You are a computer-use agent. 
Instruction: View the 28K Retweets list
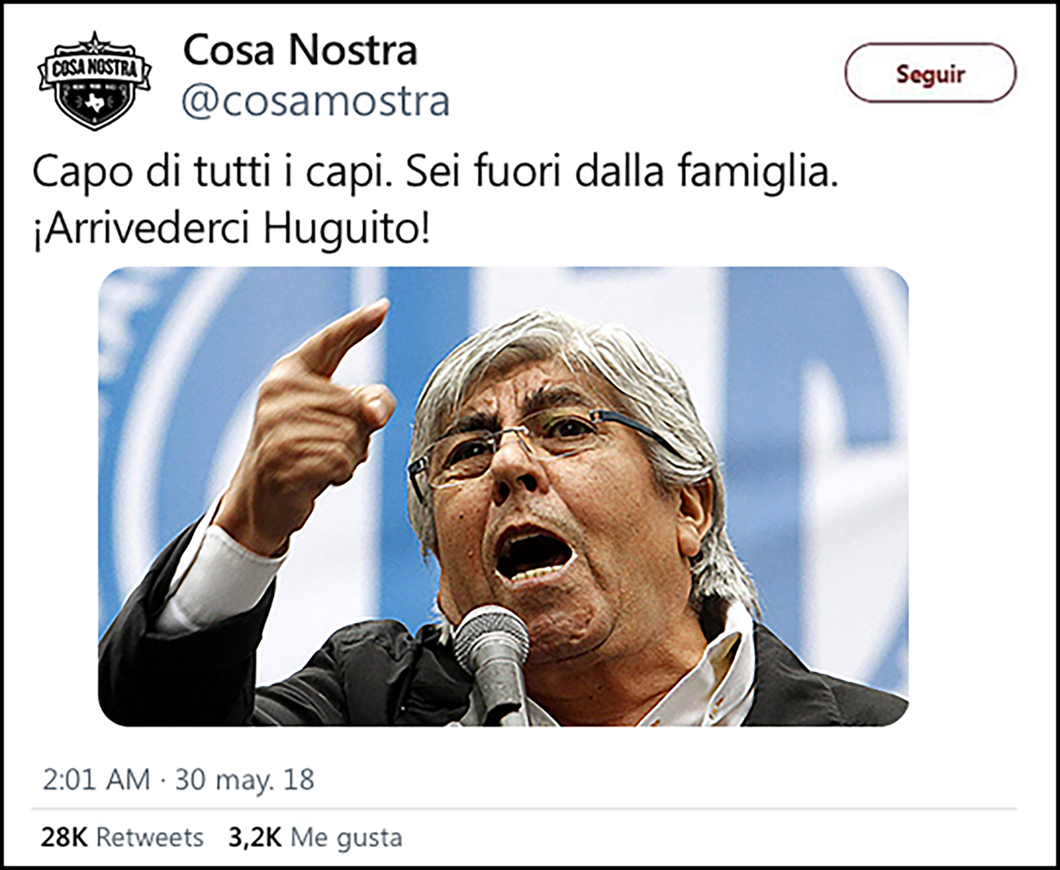[122, 837]
